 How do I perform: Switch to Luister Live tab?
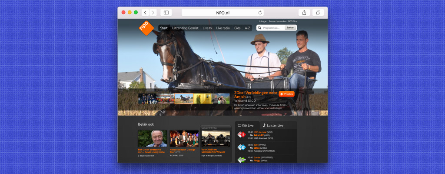pos(273,125)
